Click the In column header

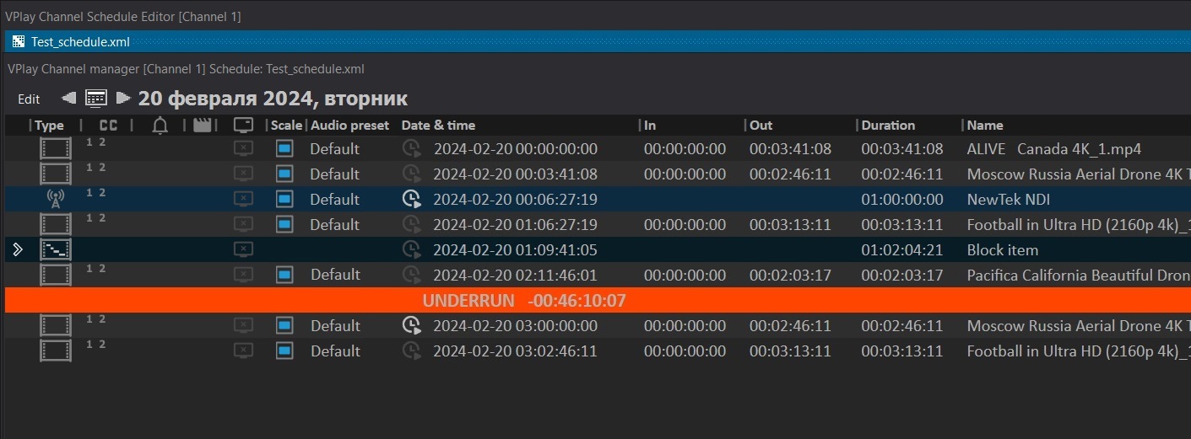click(x=650, y=126)
